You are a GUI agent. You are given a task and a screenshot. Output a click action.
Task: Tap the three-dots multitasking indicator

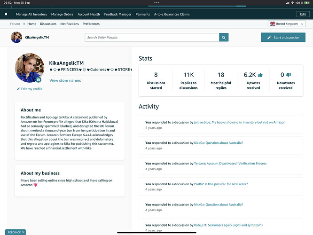pos(156,3)
